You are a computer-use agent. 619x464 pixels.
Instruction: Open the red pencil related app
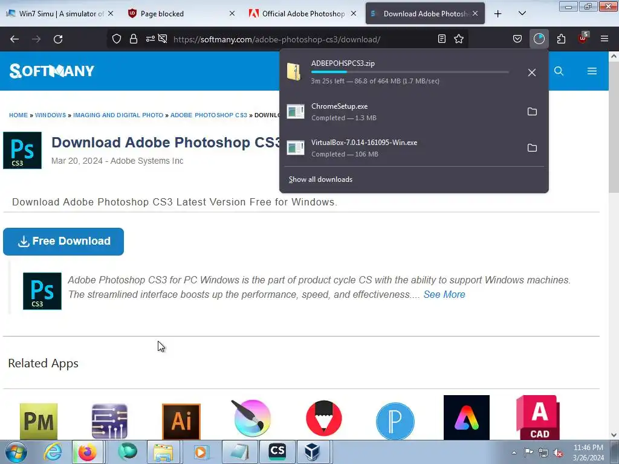(x=324, y=418)
